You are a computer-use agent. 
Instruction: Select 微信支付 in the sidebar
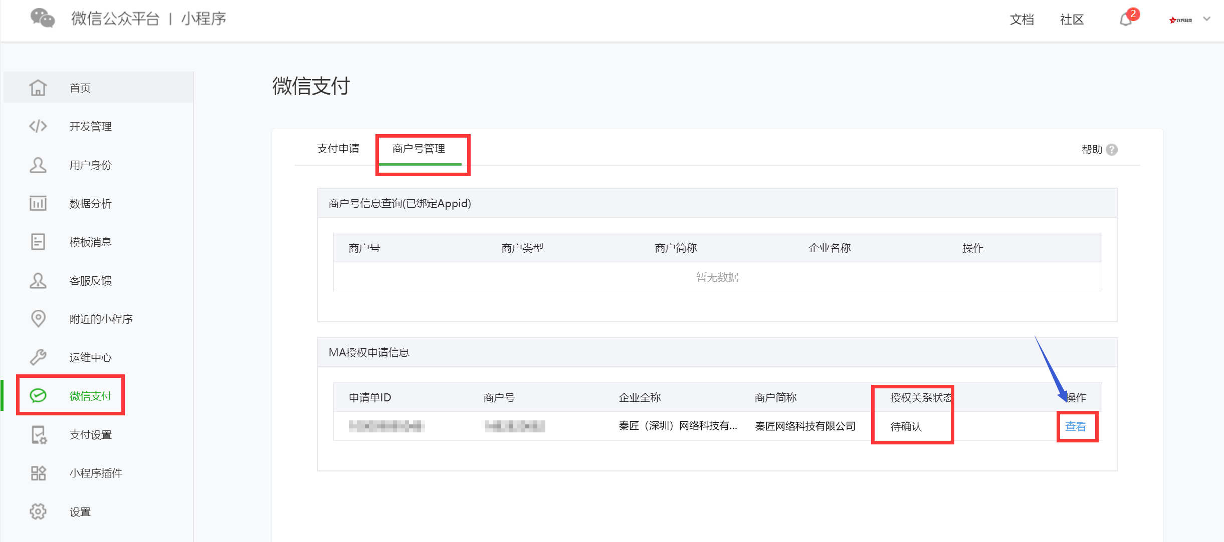(91, 396)
